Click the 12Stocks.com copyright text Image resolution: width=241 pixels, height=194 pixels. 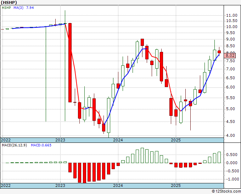coord(226,191)
